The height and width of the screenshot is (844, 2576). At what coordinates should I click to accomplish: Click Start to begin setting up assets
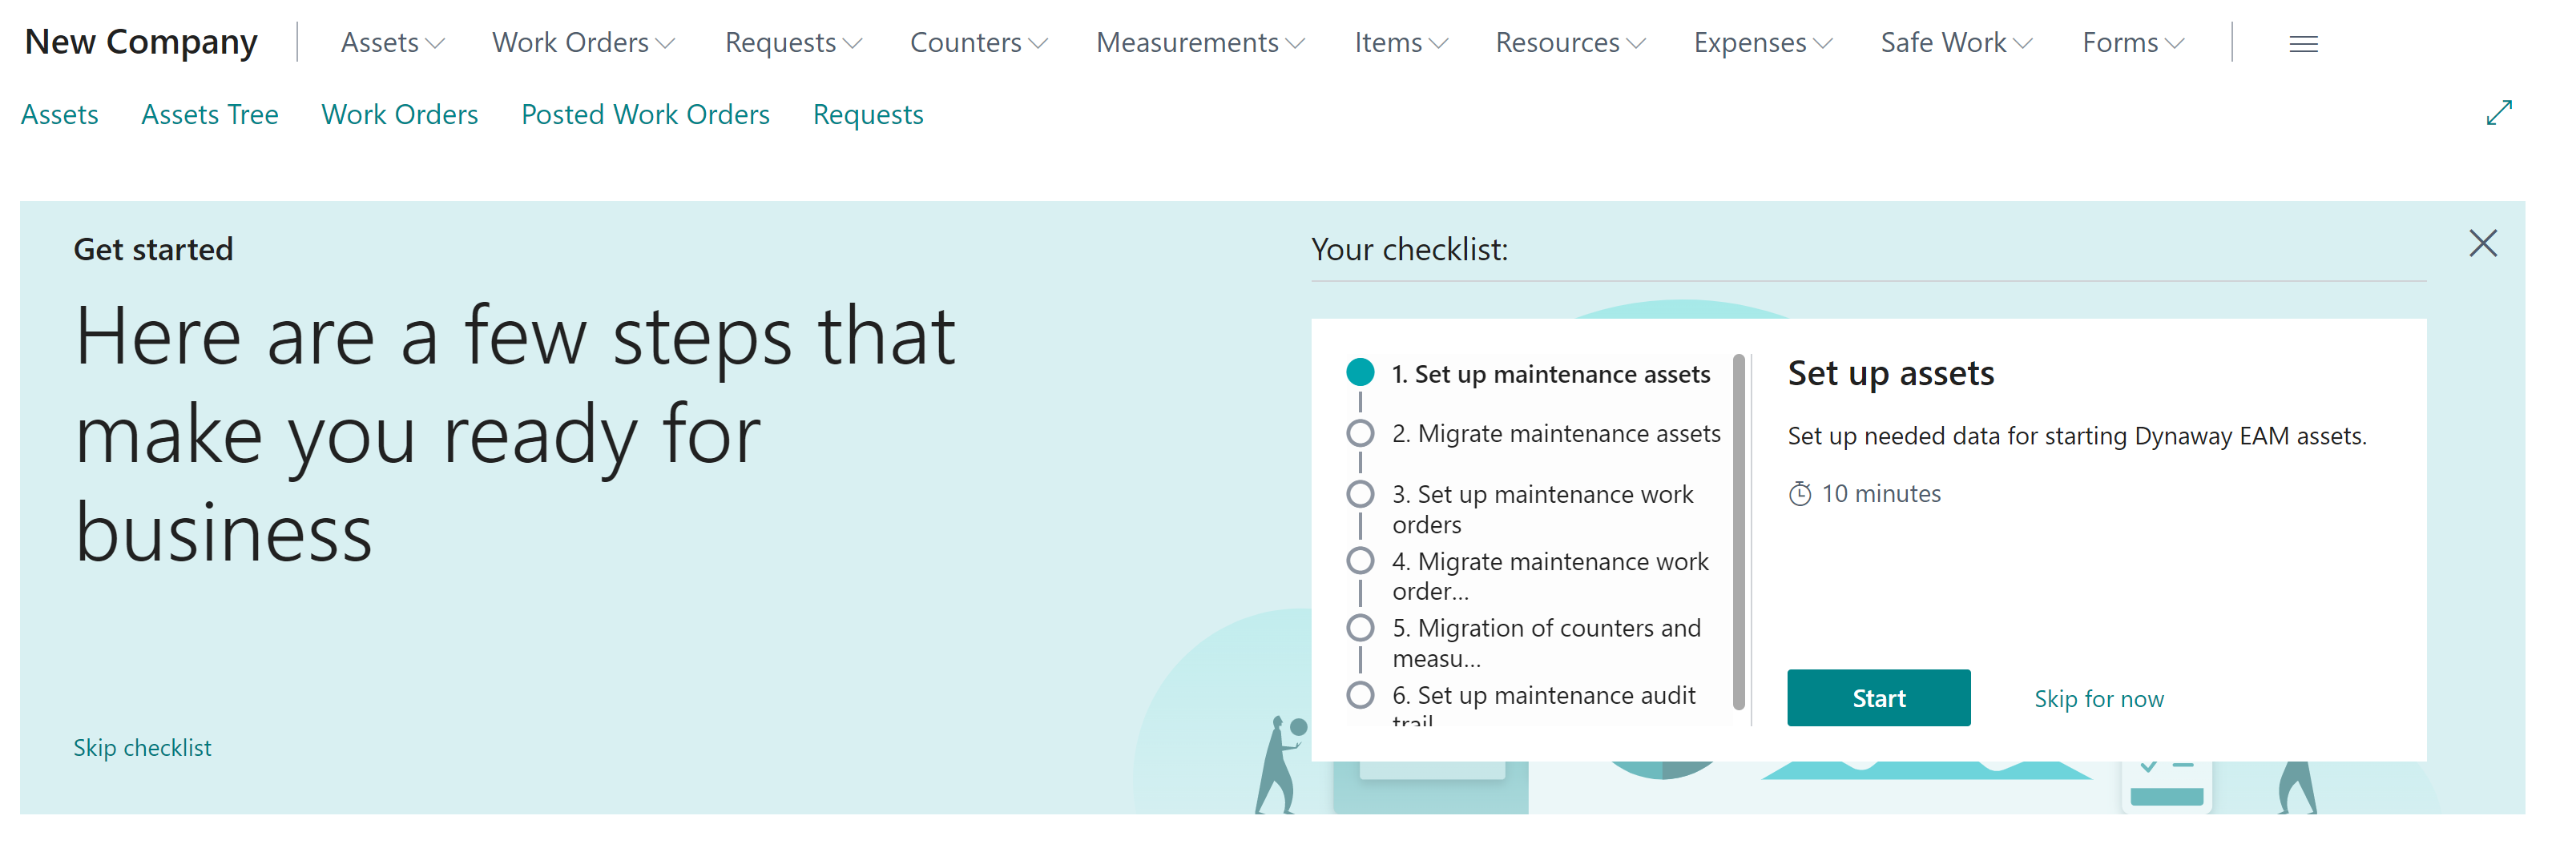[1878, 697]
